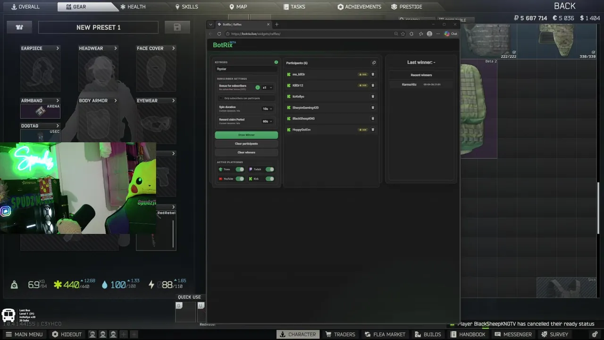Click the raffle keyword input field
Screen dimensions: 604x340
246,69
